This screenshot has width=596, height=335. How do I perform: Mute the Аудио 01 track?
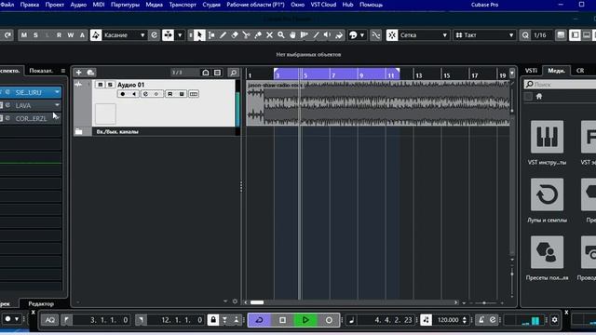click(x=101, y=85)
